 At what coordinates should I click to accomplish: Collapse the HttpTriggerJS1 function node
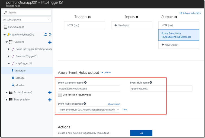coord(9,64)
